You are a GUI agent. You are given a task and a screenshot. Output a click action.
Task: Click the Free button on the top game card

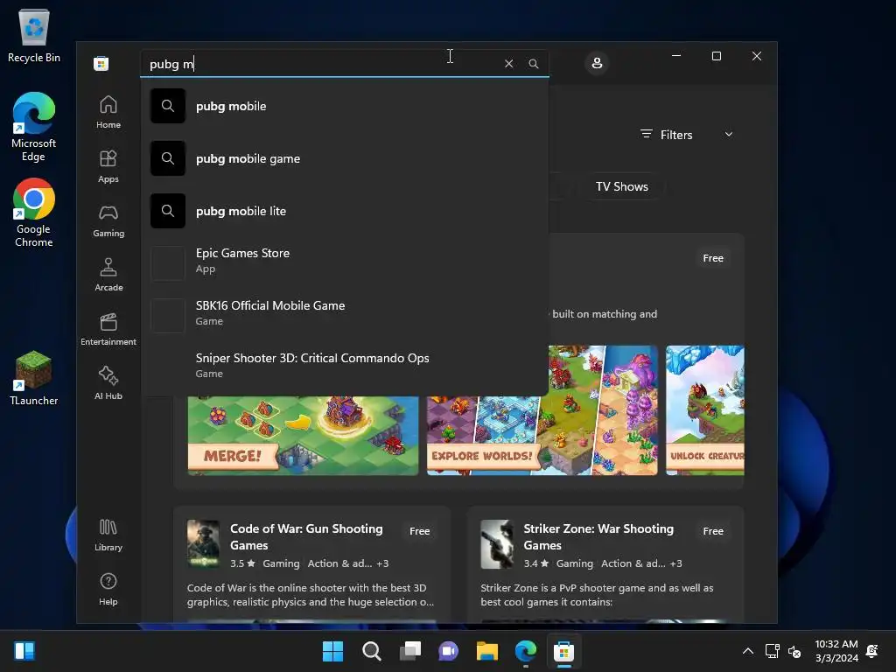point(712,258)
